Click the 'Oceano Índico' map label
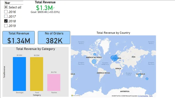The image size is (175, 98). (129, 74)
